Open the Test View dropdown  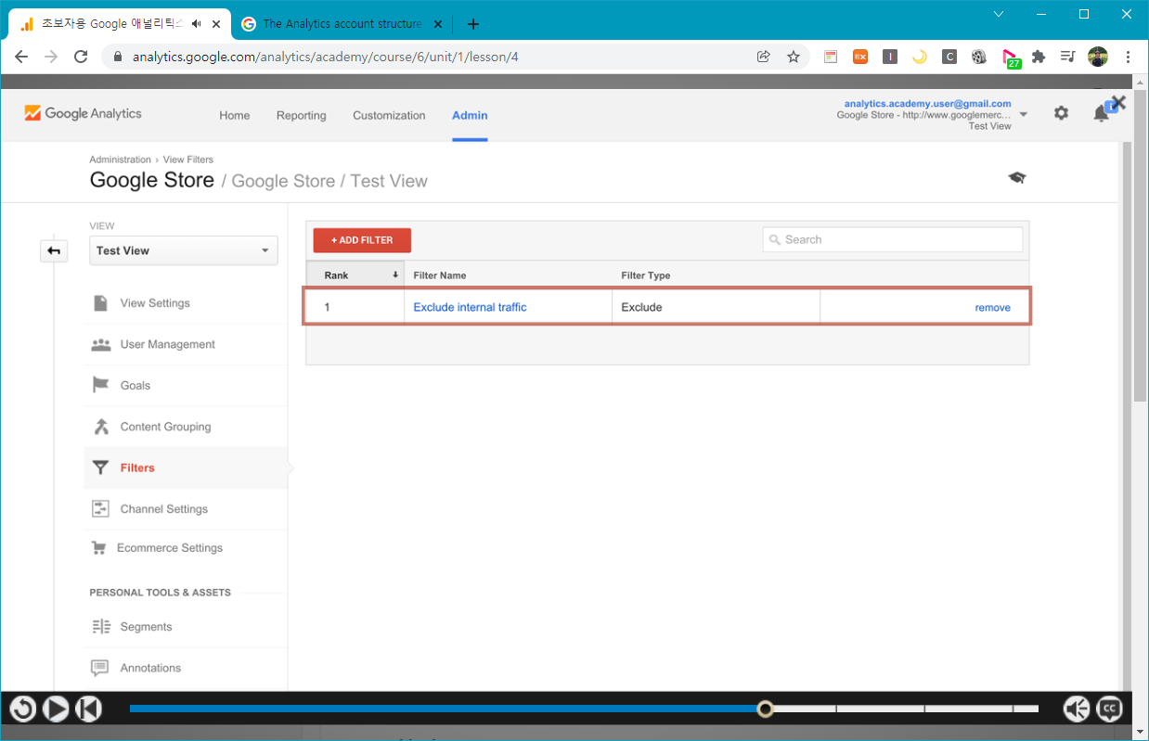(184, 250)
